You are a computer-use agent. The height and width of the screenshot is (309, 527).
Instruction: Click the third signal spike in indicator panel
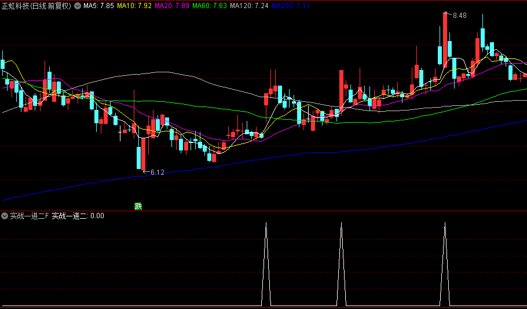point(445,264)
